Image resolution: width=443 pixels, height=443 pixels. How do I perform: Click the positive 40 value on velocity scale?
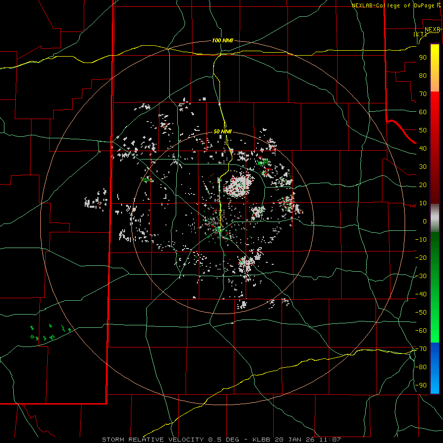[423, 148]
